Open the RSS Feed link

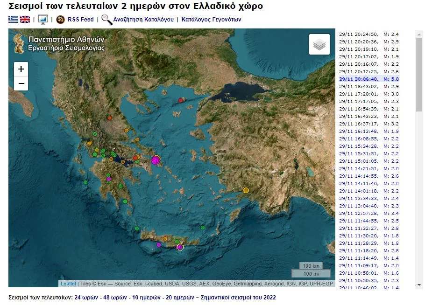[x=80, y=20]
